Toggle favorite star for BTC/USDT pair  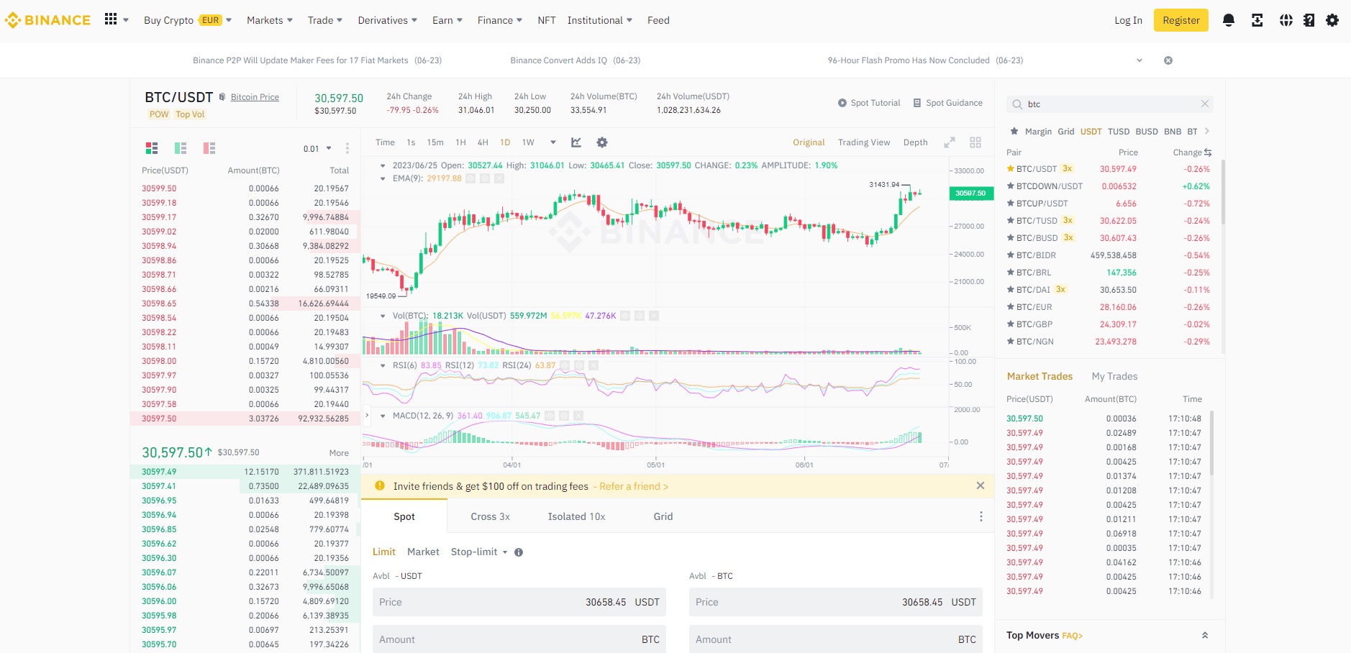[x=1010, y=169]
